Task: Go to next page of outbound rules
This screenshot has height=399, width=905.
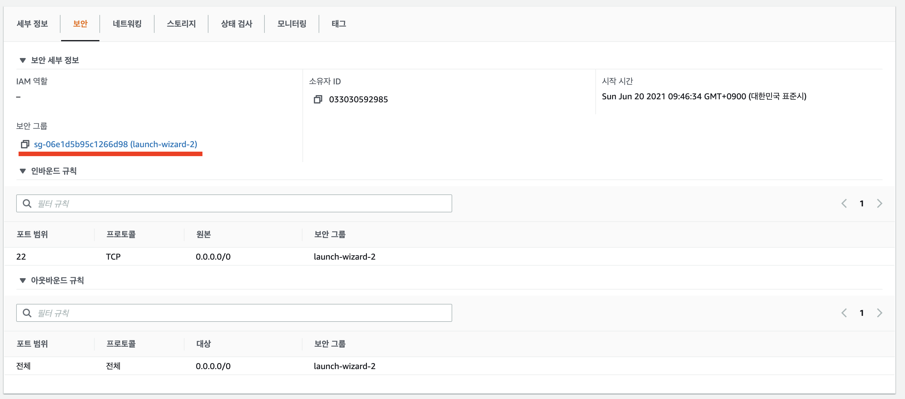Action: pos(879,313)
